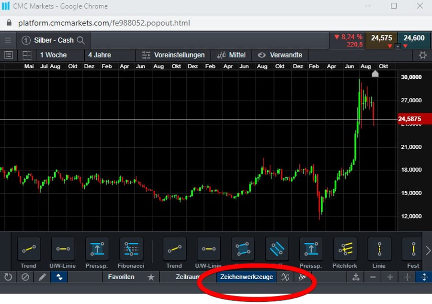Image resolution: width=432 pixels, height=304 pixels.
Task: Pick the first Trend line tool
Action: 29,250
